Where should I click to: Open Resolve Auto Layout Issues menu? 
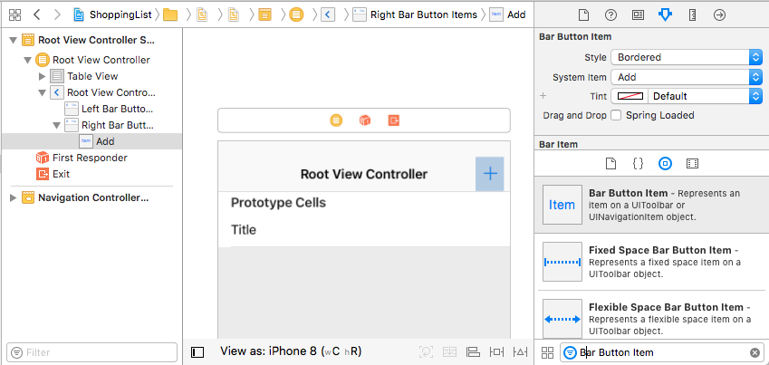click(x=521, y=352)
